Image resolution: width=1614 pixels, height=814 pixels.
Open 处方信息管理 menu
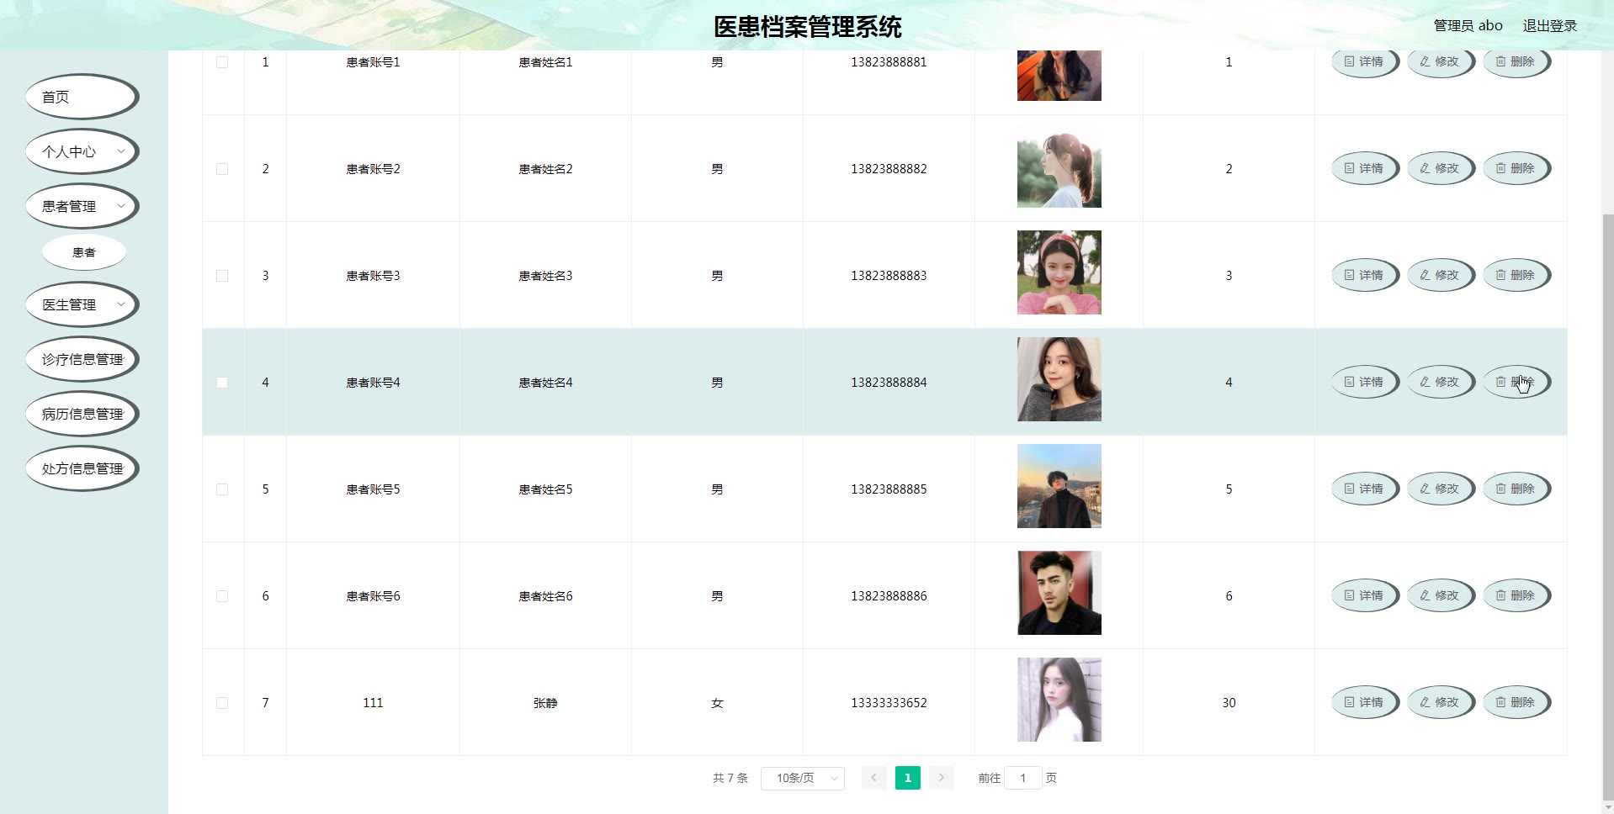[82, 469]
